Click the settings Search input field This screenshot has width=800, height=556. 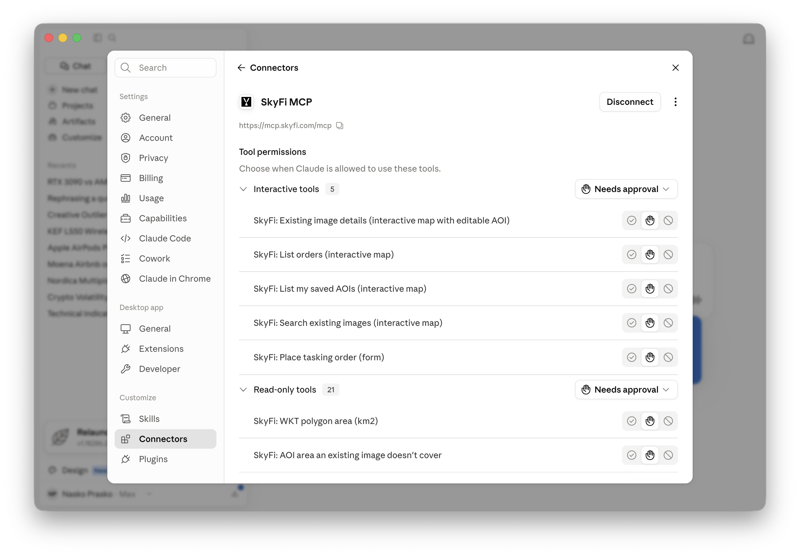[166, 68]
